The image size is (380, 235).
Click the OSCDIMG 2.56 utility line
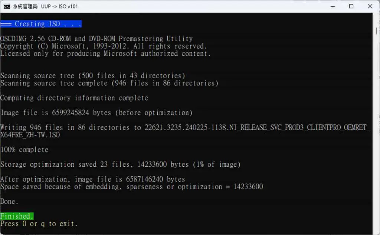96,39
